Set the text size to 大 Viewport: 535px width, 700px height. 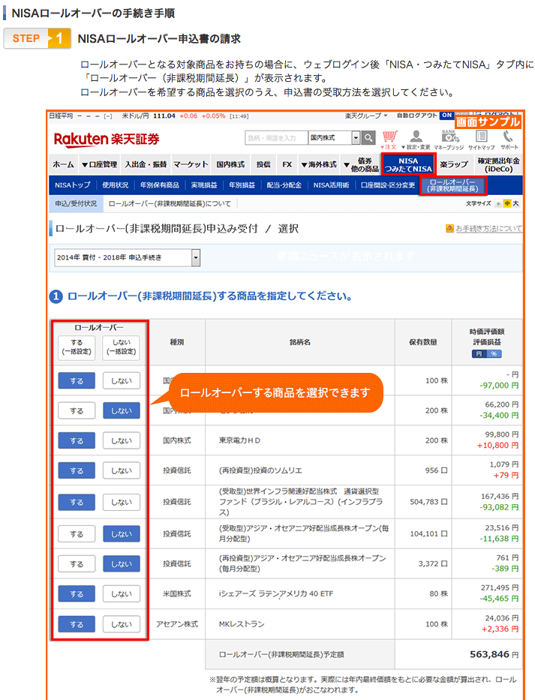[515, 203]
